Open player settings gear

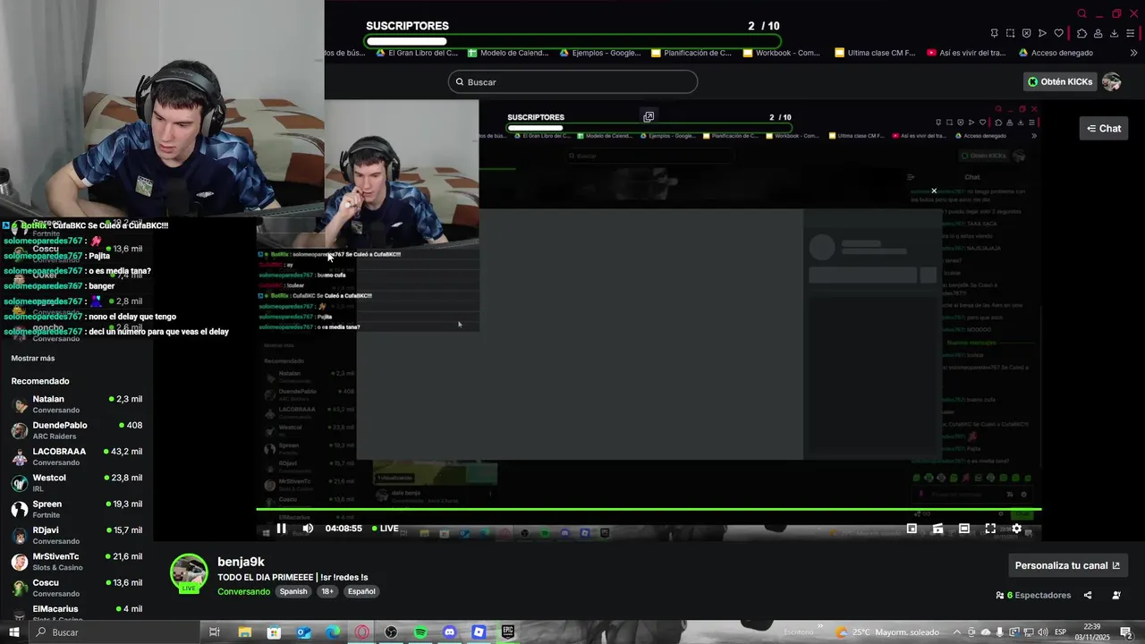tap(1016, 529)
